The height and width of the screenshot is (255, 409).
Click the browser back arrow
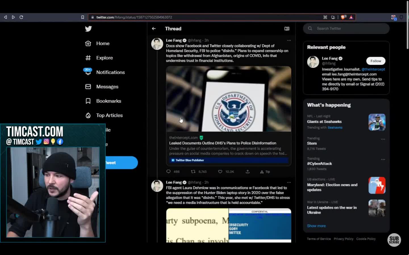(x=5, y=17)
